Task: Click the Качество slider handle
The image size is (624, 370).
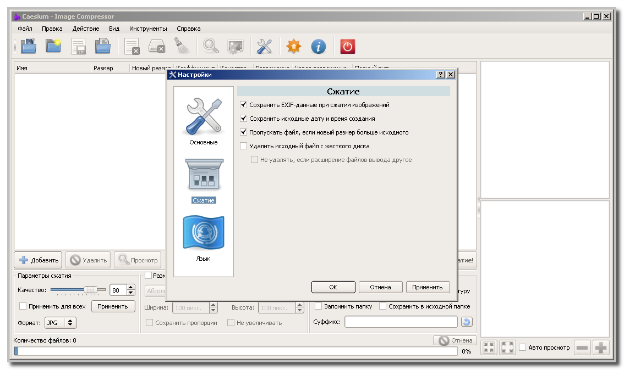Action: (x=91, y=290)
